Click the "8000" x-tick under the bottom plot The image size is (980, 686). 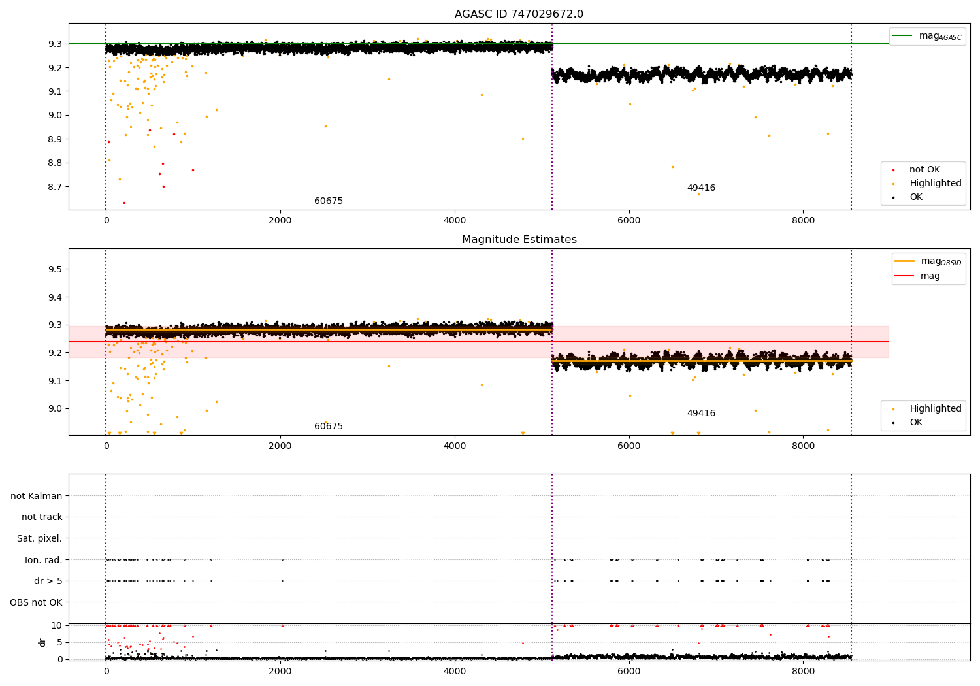(x=803, y=672)
